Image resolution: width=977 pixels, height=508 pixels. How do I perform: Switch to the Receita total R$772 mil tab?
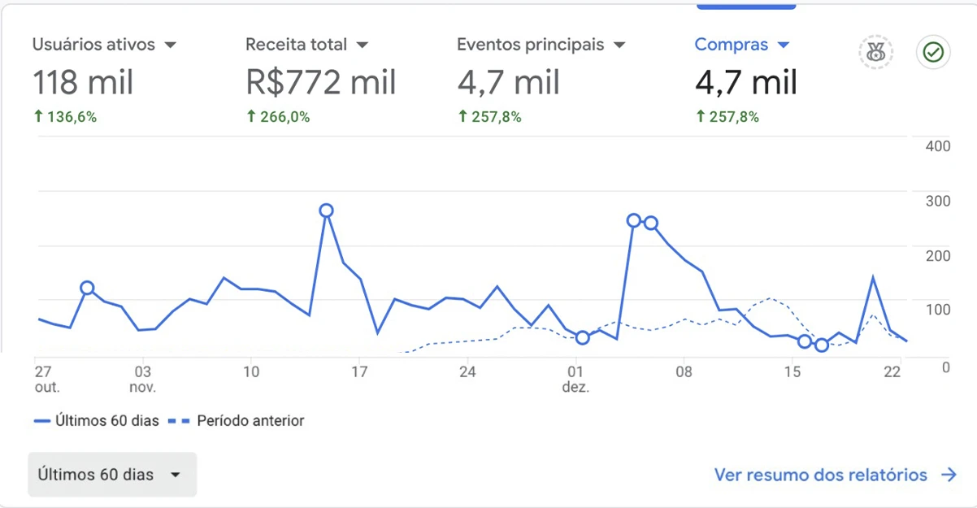321,82
